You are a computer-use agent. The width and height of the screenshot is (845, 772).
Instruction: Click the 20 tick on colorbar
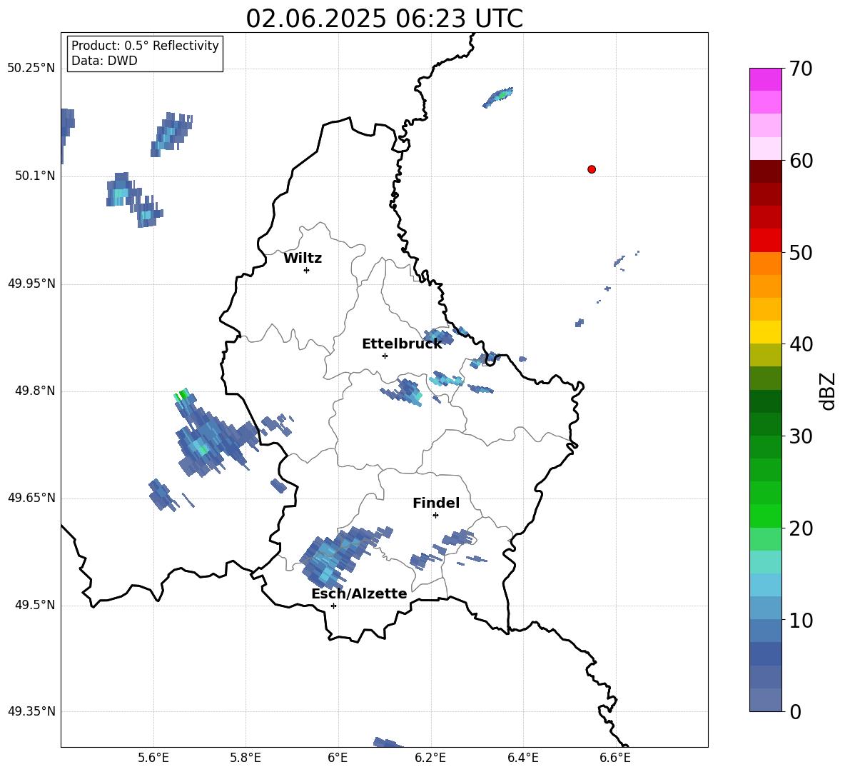pos(800,528)
